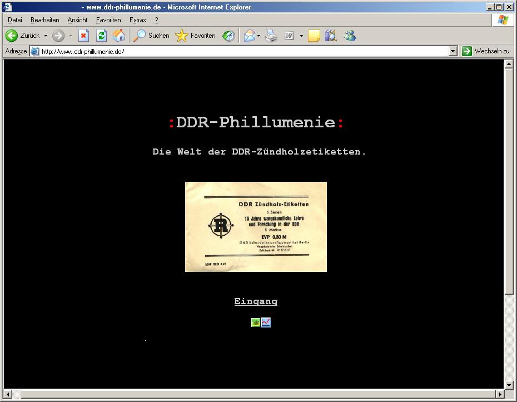This screenshot has width=517, height=402.
Task: Open the Messenger people icon in toolbar
Action: (x=350, y=36)
